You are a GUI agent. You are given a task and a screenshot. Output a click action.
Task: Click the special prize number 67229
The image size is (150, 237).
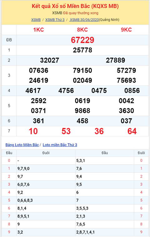82,40
